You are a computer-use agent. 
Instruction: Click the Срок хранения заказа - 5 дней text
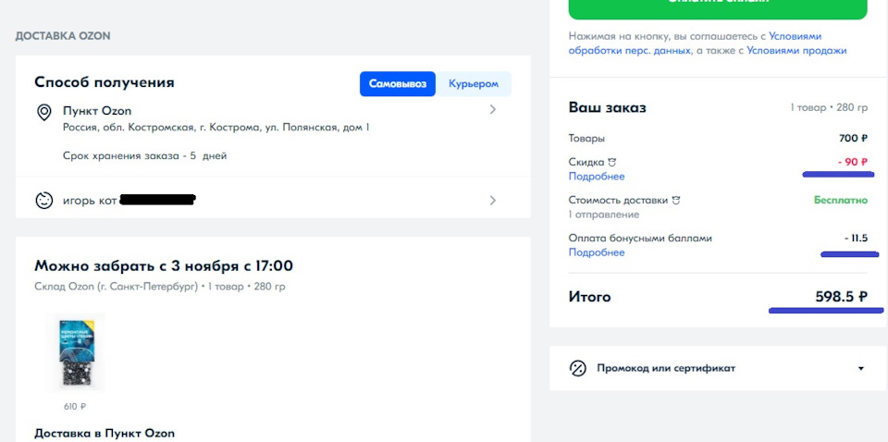(x=144, y=155)
